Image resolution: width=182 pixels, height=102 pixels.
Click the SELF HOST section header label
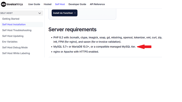[7, 13]
